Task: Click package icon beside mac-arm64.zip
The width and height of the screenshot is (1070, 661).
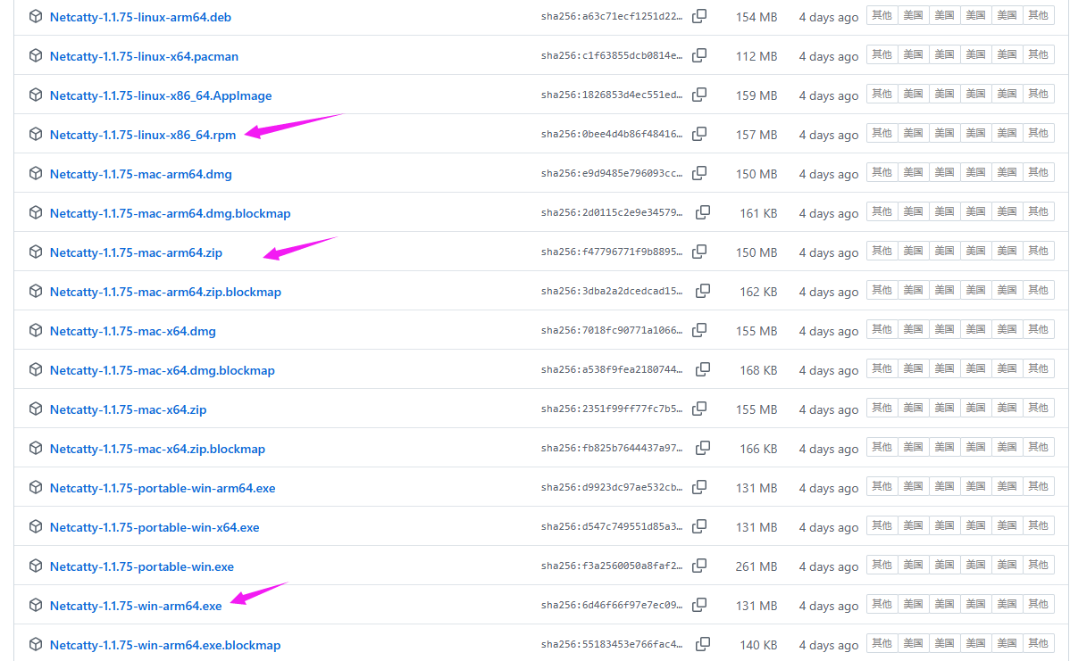Action: (36, 252)
